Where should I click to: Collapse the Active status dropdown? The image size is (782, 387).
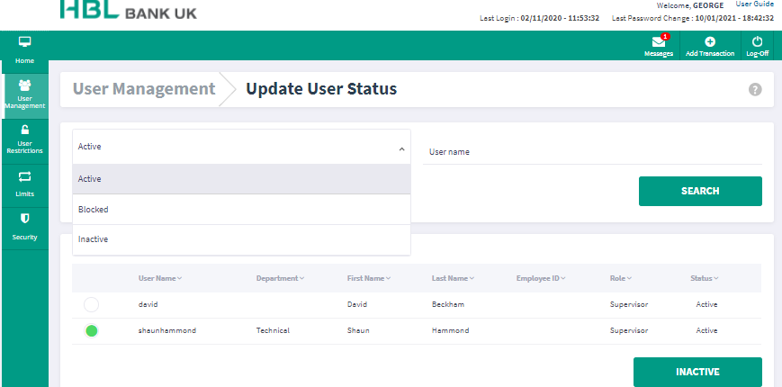click(402, 148)
